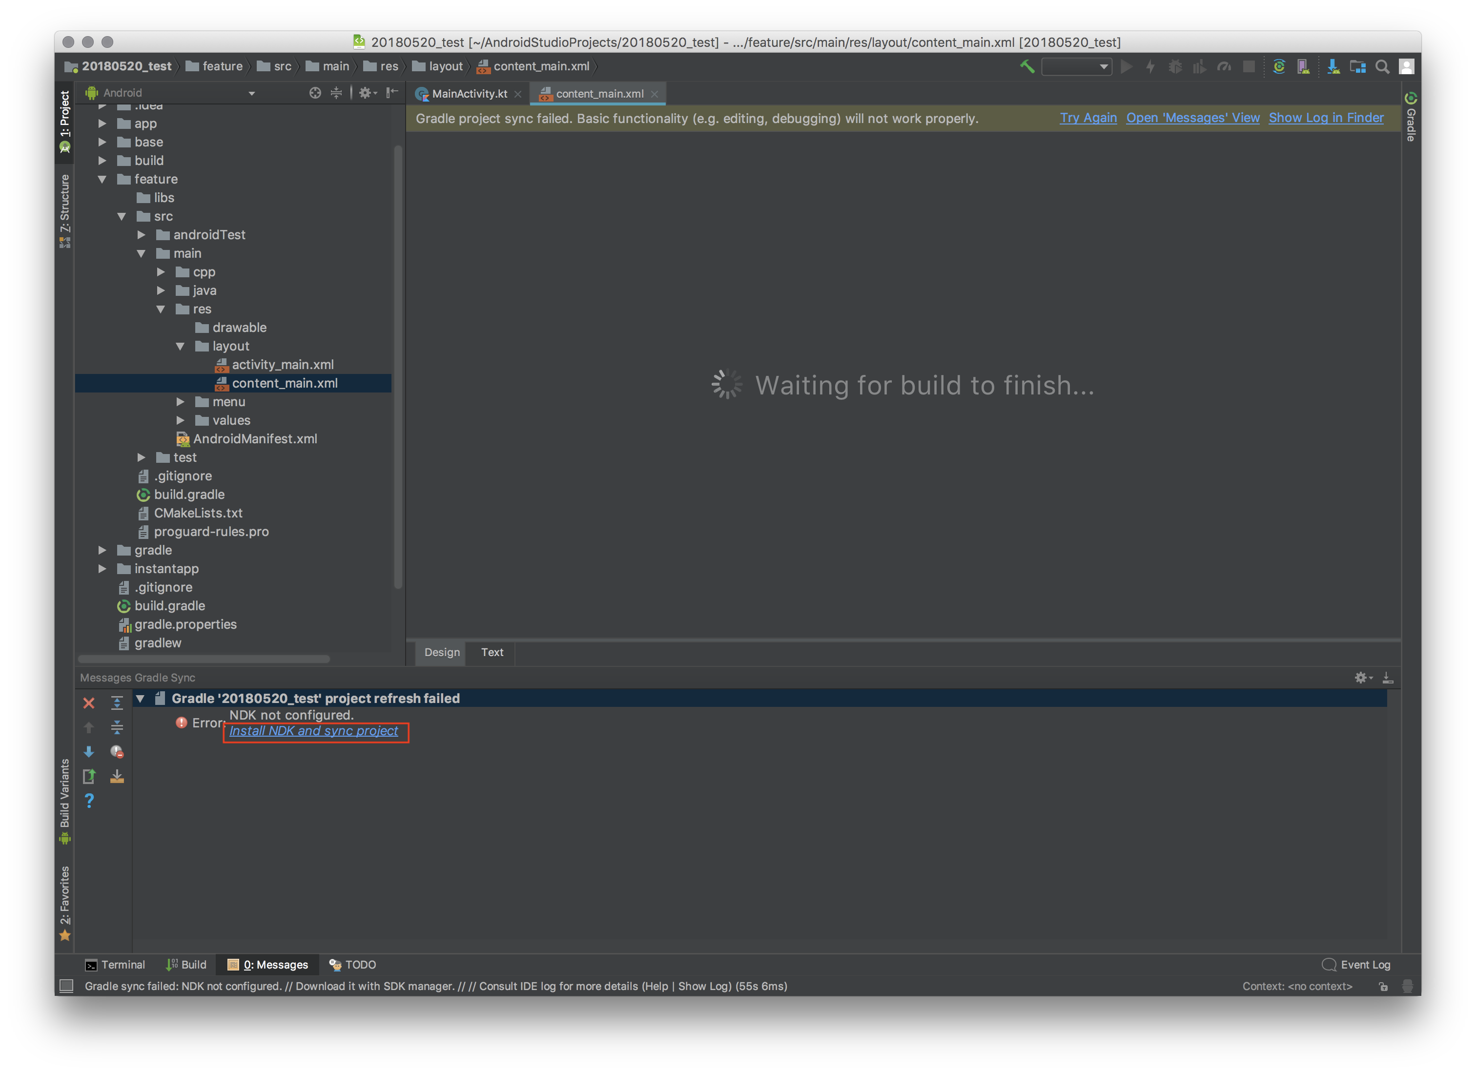Expand the app folder
1476x1074 pixels.
tap(102, 123)
